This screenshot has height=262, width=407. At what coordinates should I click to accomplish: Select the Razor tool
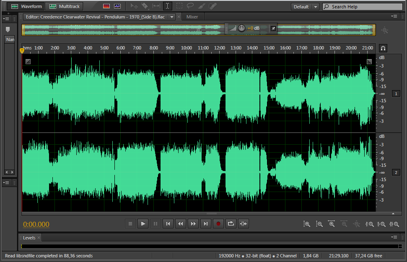(145, 6)
